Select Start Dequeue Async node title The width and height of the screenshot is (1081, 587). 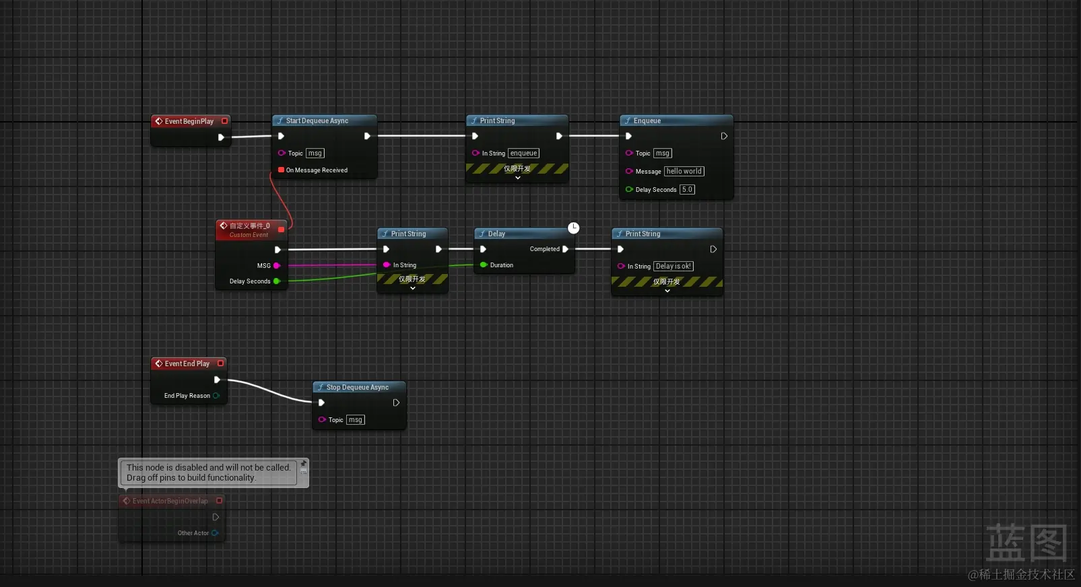point(317,120)
